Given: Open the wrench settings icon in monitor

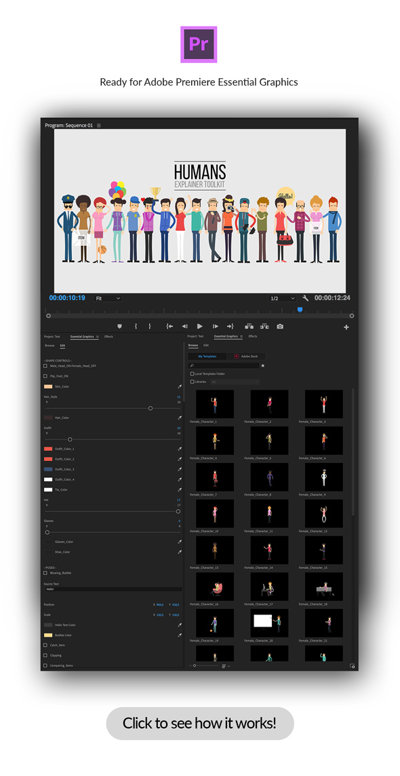Looking at the screenshot, I should tap(306, 298).
